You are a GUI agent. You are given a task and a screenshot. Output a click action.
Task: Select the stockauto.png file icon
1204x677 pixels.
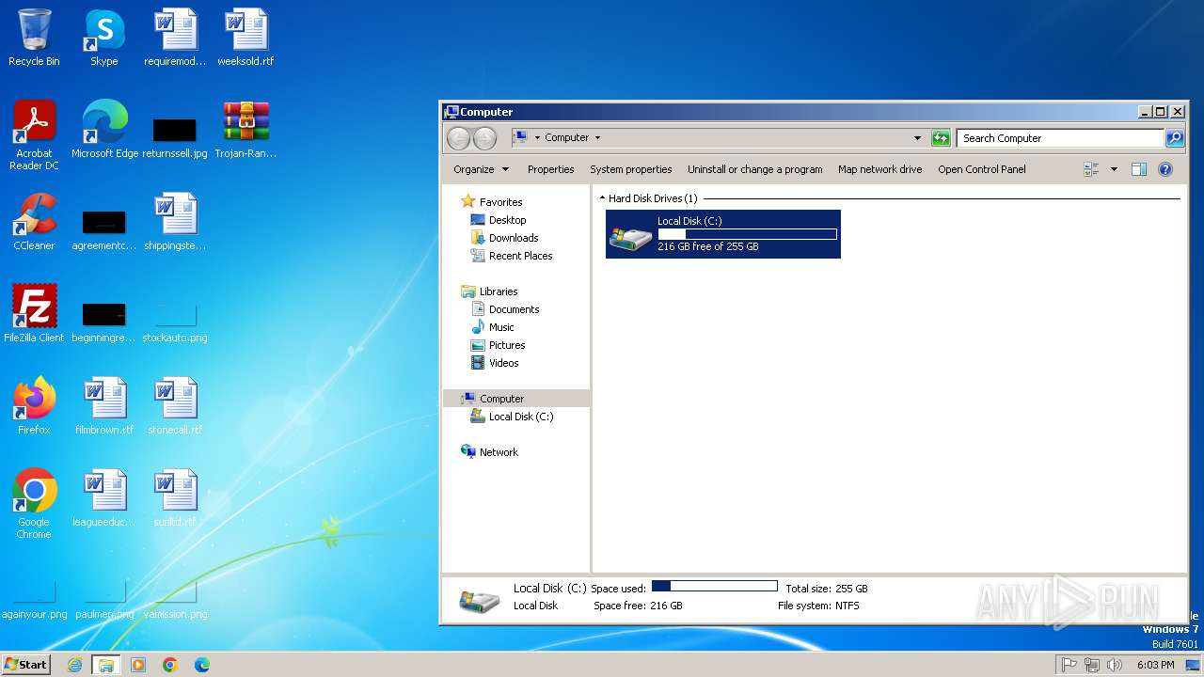pos(175,323)
